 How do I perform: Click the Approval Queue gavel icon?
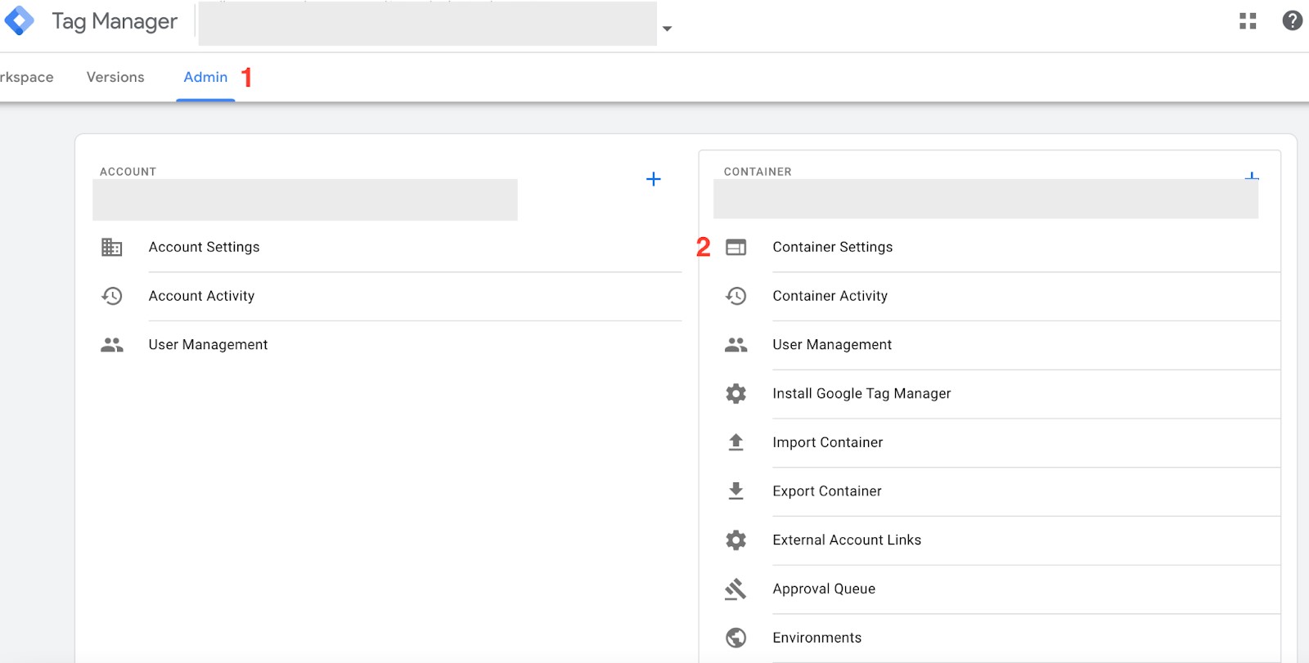tap(735, 589)
